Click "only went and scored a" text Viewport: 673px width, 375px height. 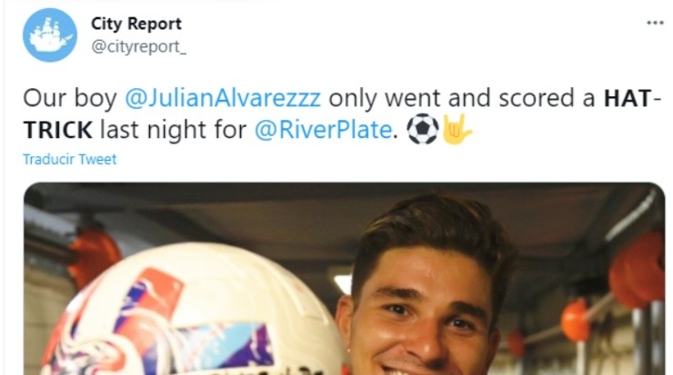pos(464,98)
